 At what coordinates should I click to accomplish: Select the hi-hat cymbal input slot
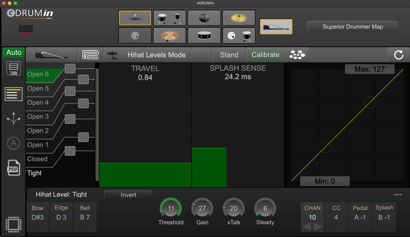[x=135, y=18]
